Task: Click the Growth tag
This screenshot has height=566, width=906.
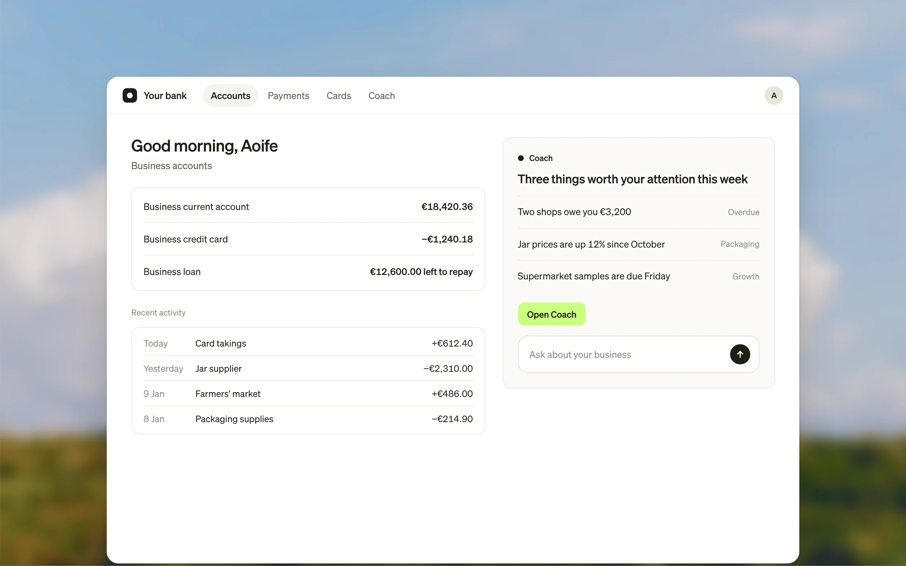Action: pos(745,276)
